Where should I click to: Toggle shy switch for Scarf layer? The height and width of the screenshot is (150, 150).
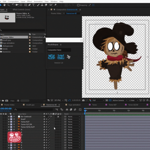(44, 119)
